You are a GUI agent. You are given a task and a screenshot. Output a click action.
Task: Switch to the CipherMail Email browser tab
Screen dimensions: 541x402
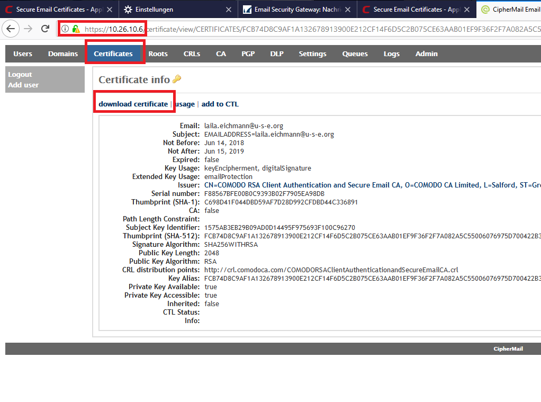tap(510, 10)
